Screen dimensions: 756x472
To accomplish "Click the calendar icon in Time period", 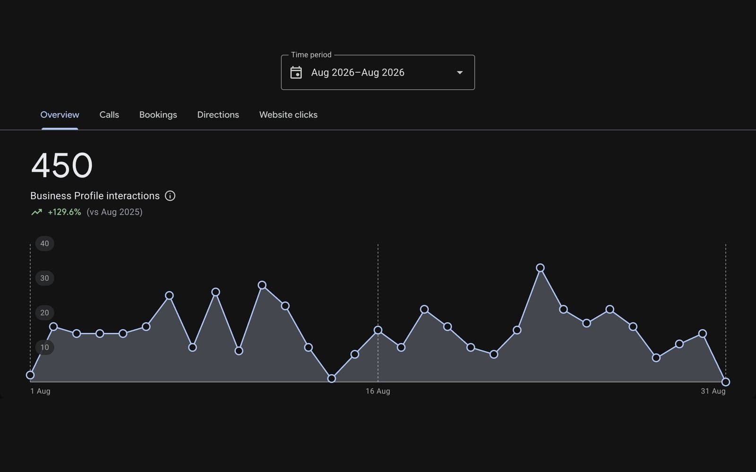I will coord(296,72).
